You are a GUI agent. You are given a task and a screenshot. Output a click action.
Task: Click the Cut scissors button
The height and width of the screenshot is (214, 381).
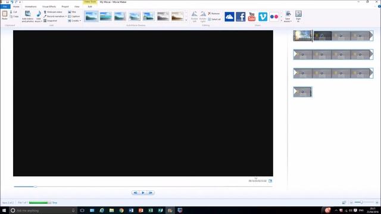(x=13, y=12)
